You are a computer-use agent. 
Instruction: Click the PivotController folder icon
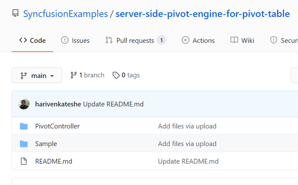[x=24, y=126]
